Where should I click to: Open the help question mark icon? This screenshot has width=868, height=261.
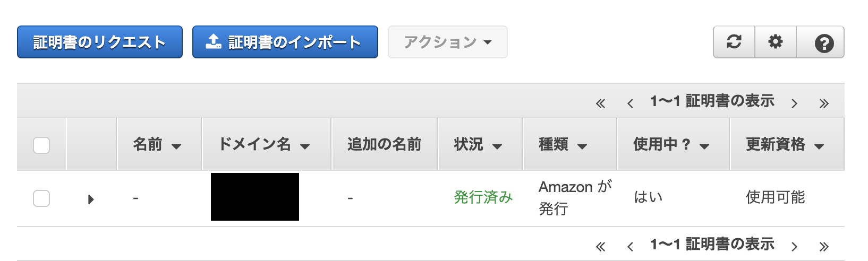[823, 42]
